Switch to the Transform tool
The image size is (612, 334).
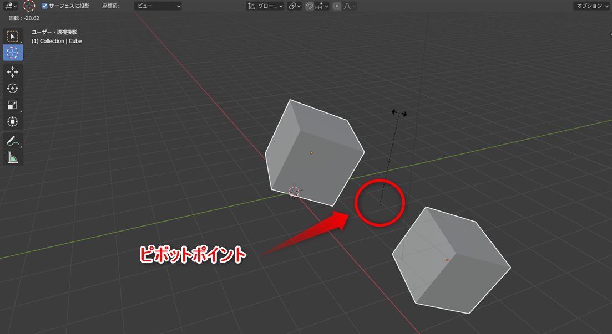[13, 122]
